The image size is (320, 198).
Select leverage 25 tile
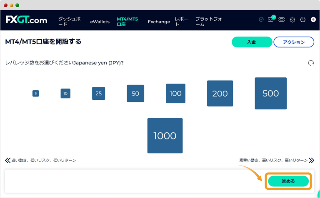(99, 93)
